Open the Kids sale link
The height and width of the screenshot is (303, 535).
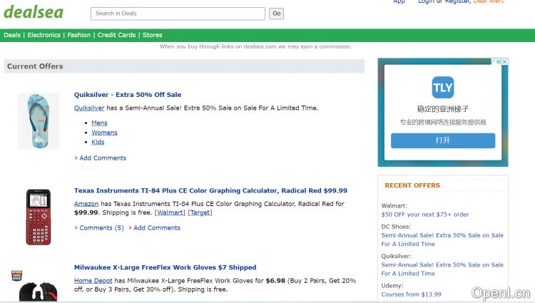coord(98,142)
